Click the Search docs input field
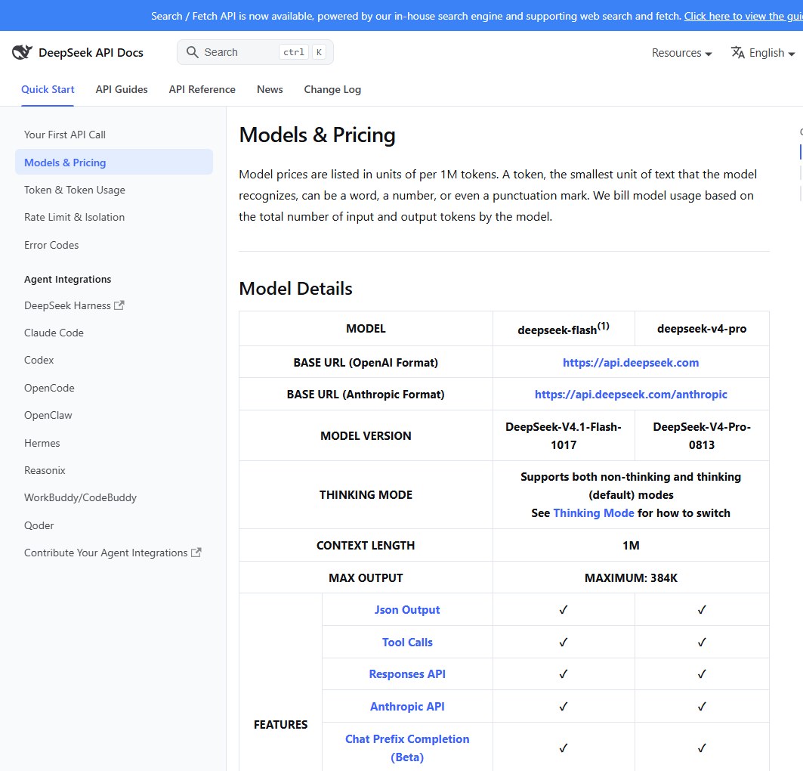The width and height of the screenshot is (803, 771). click(x=255, y=52)
